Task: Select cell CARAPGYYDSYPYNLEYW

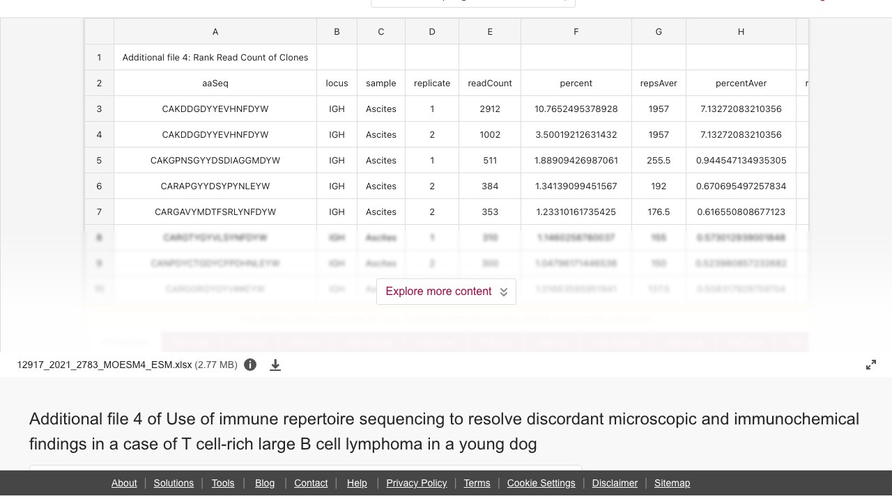Action: pyautogui.click(x=215, y=186)
